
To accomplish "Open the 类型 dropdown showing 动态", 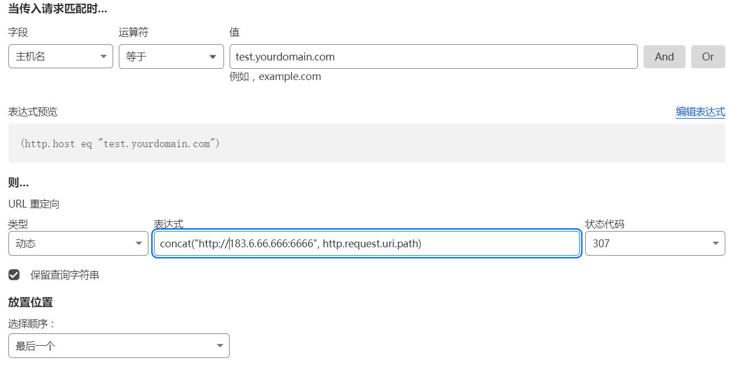I will pyautogui.click(x=73, y=243).
